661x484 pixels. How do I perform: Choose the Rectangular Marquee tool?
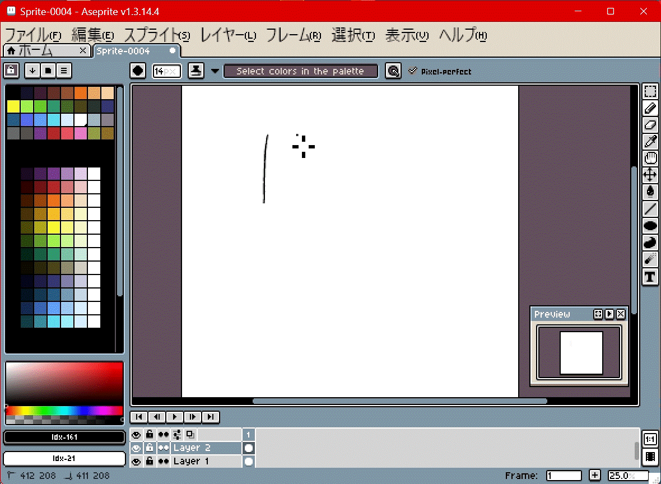click(x=650, y=92)
